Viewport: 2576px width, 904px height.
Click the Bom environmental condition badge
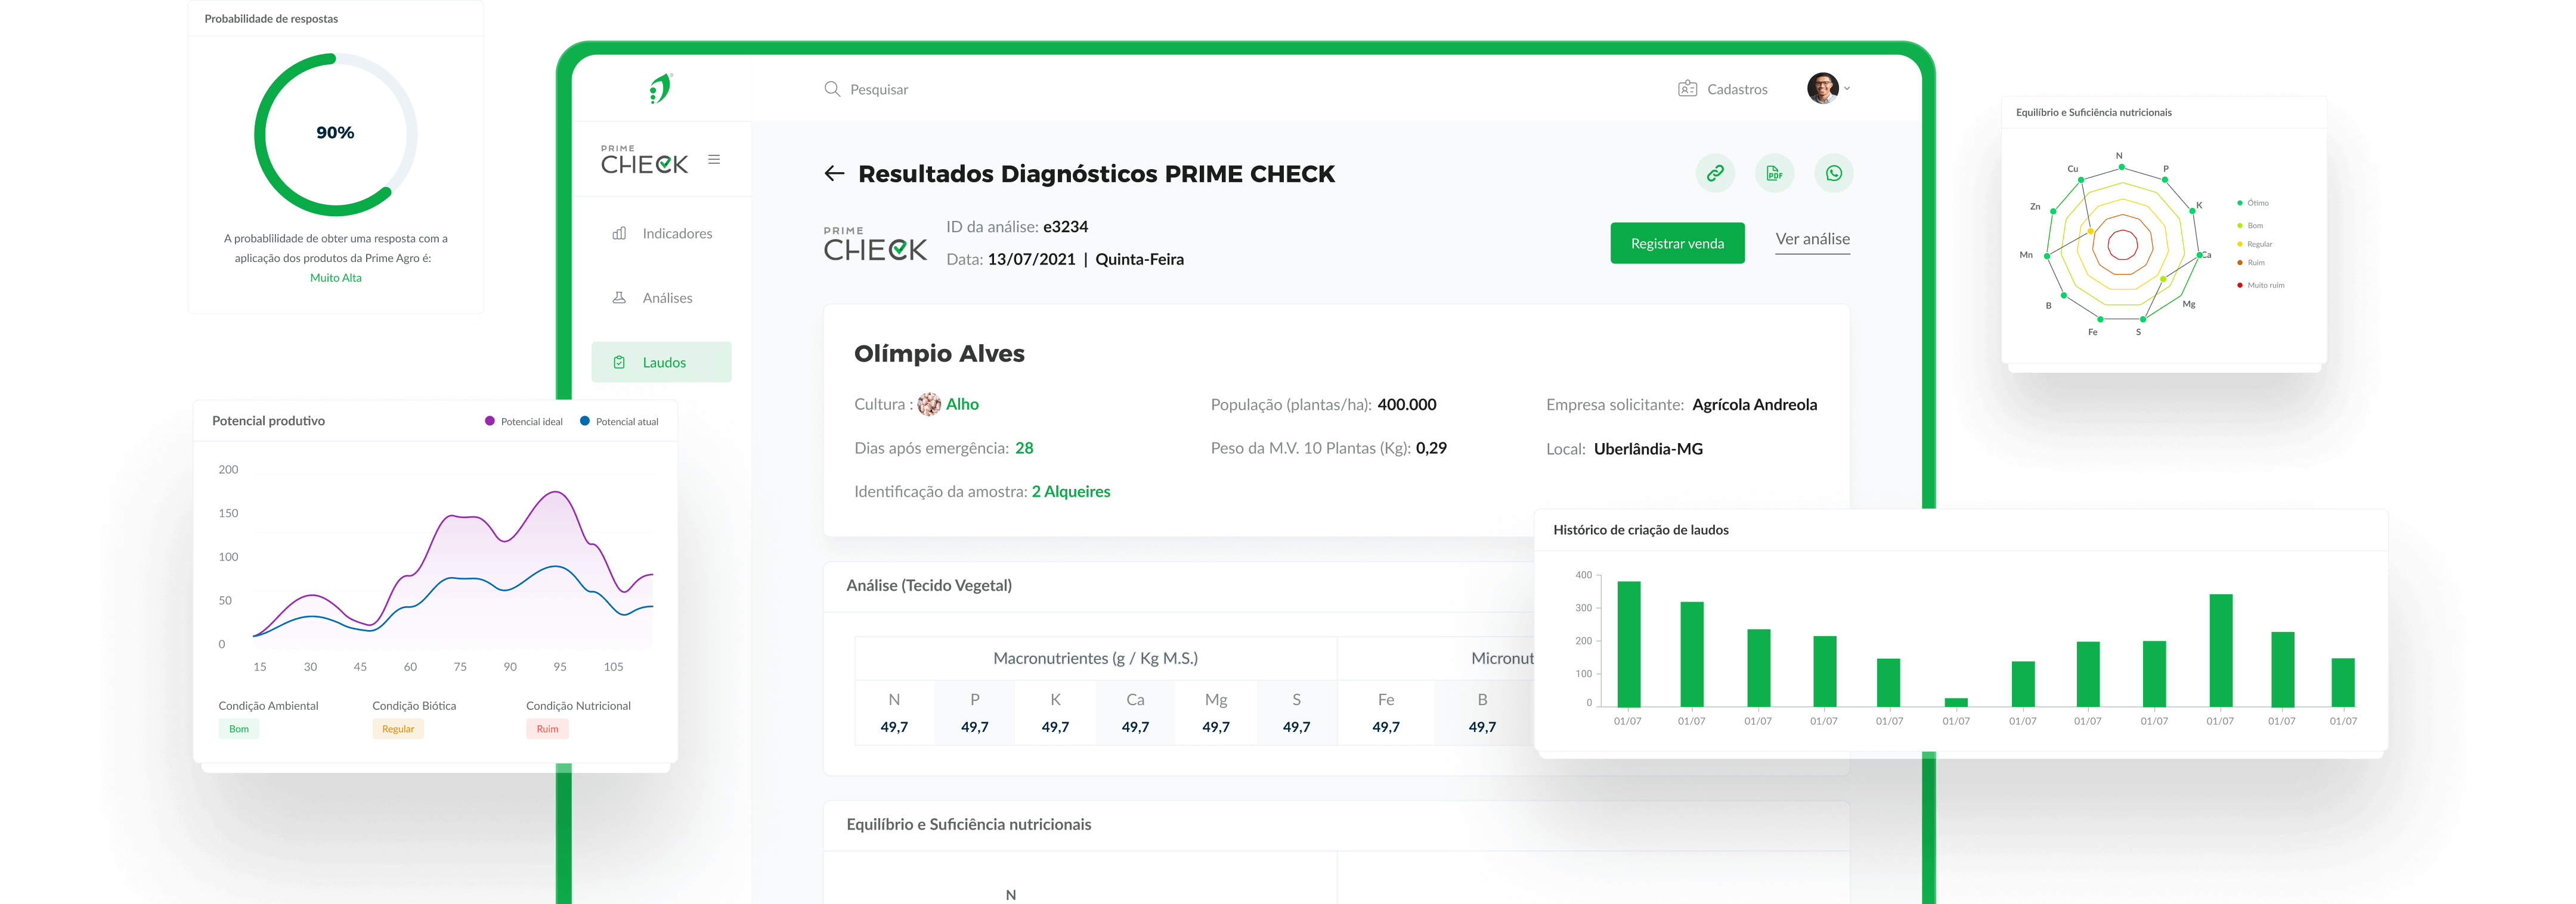point(239,729)
